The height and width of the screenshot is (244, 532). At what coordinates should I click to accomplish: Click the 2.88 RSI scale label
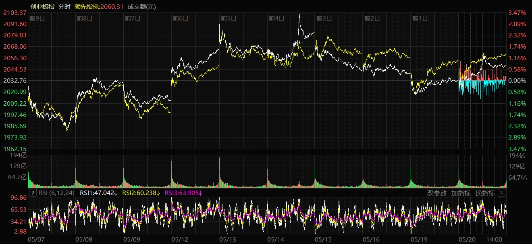click(x=19, y=232)
